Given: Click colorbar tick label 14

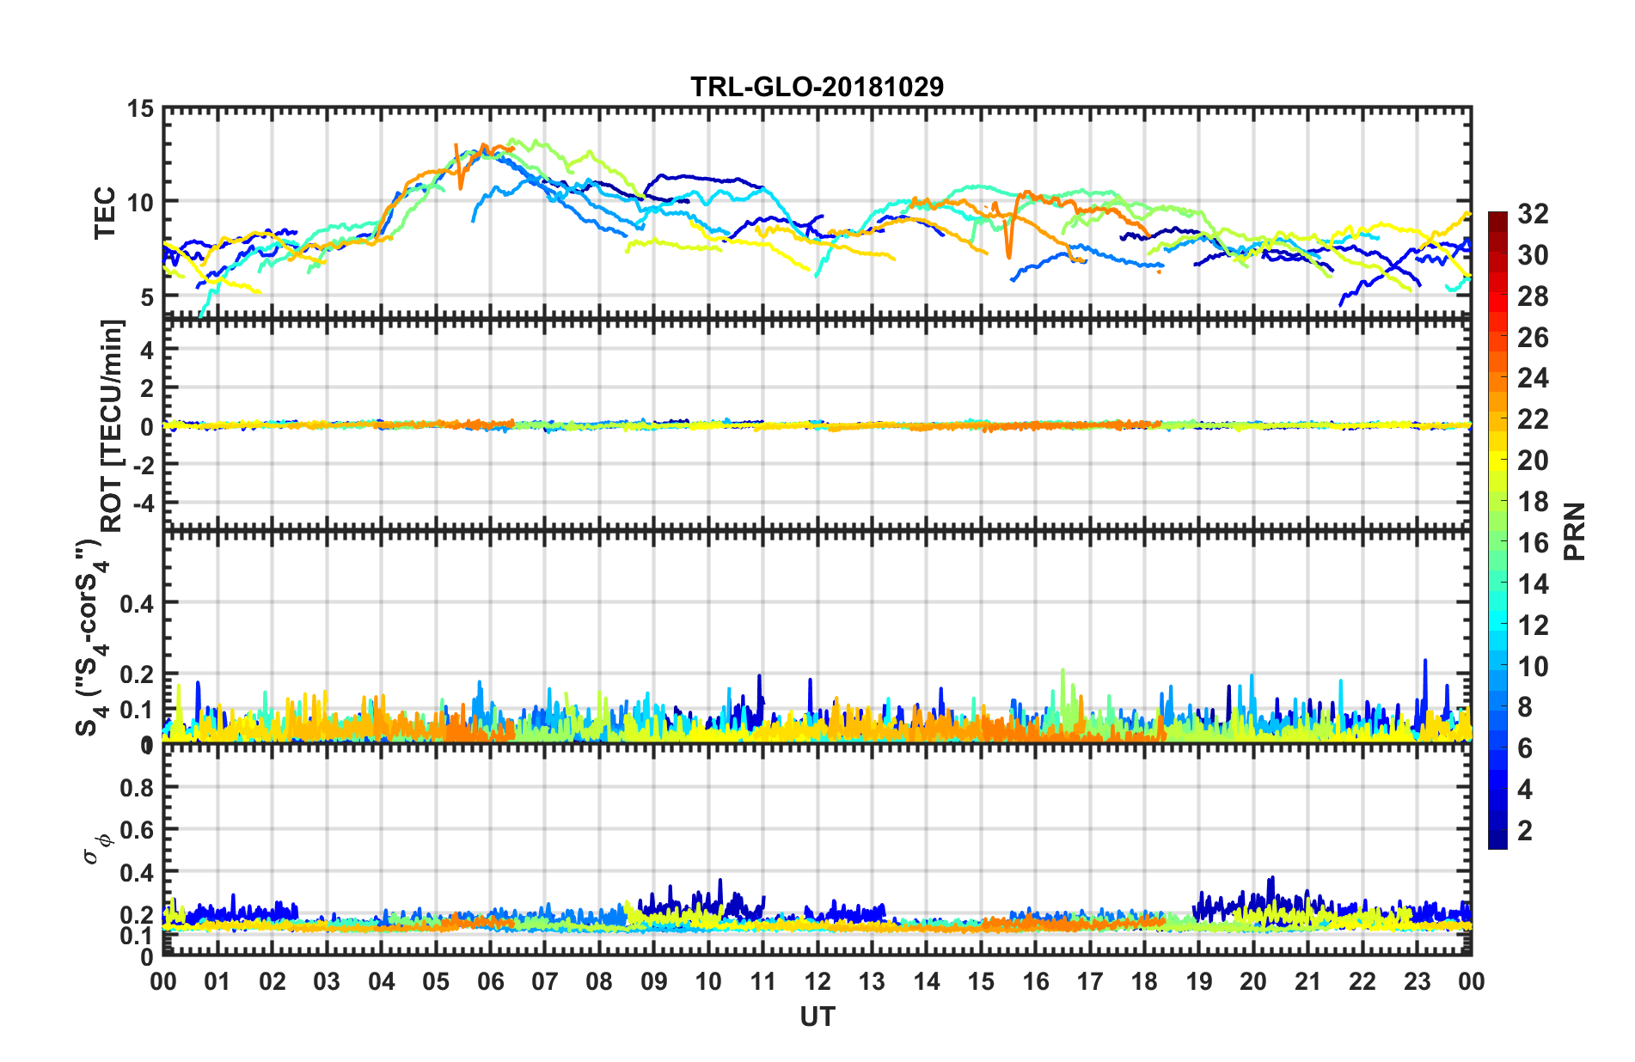Looking at the screenshot, I should pos(1533,584).
